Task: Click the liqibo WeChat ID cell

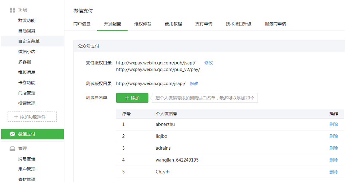Action: [x=161, y=136]
